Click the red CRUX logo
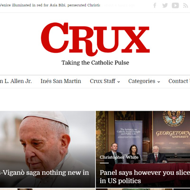The image size is (190, 190). coord(95,39)
